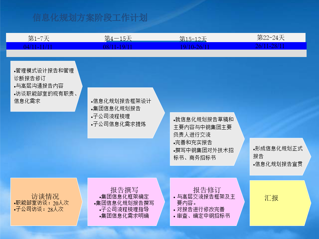
Task: Click the bullet 形成信息化规划正式报告
Action: coord(278,152)
